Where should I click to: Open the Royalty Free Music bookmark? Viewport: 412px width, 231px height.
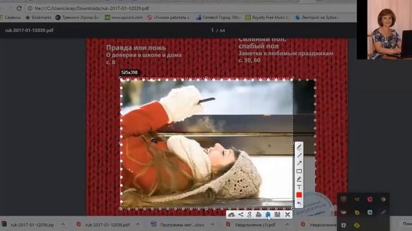coord(267,17)
